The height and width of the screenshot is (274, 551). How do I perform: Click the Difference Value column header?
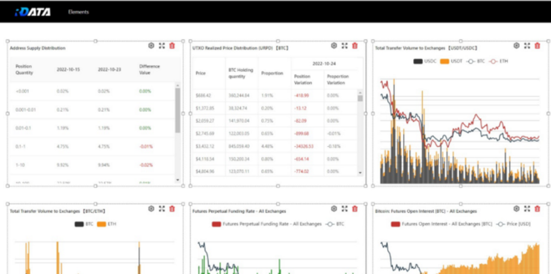pyautogui.click(x=150, y=69)
